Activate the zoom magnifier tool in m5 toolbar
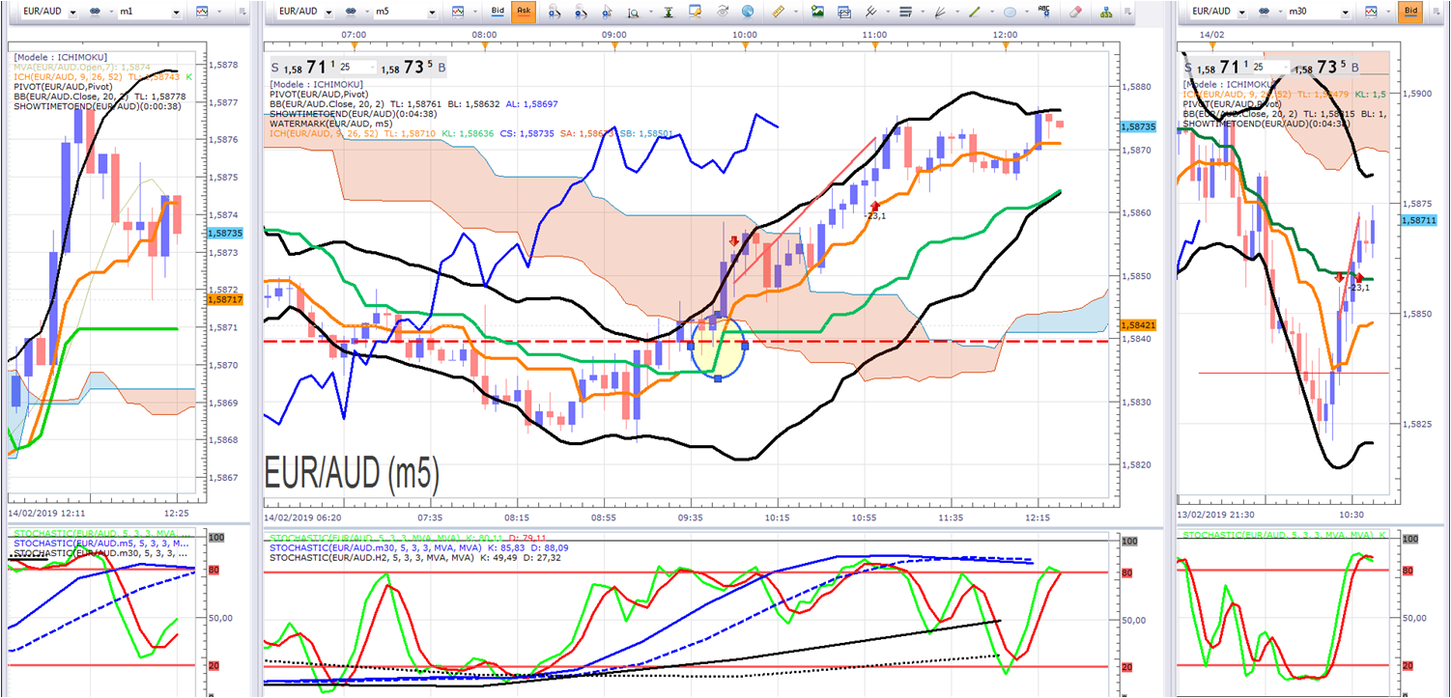The height and width of the screenshot is (698, 1451). pyautogui.click(x=634, y=13)
